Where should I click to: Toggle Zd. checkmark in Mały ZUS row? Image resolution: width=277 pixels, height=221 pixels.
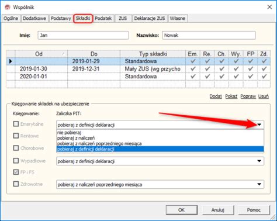(264, 69)
